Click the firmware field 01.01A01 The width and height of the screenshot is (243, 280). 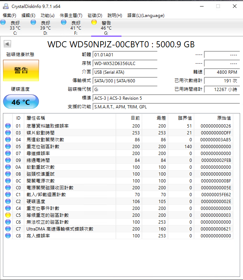point(125,55)
